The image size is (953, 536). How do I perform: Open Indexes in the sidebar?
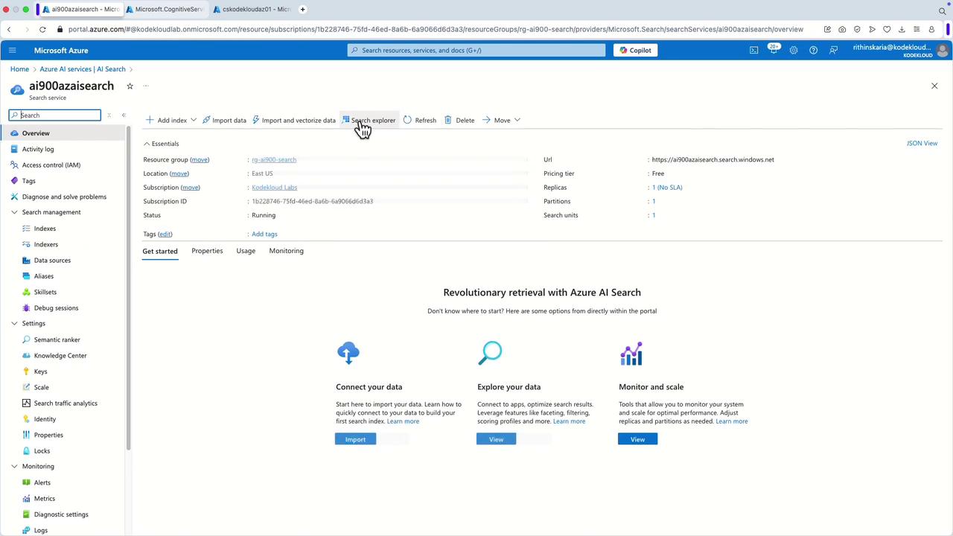tap(45, 229)
